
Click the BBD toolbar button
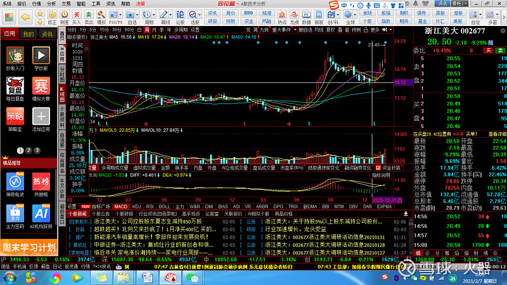click(x=248, y=13)
